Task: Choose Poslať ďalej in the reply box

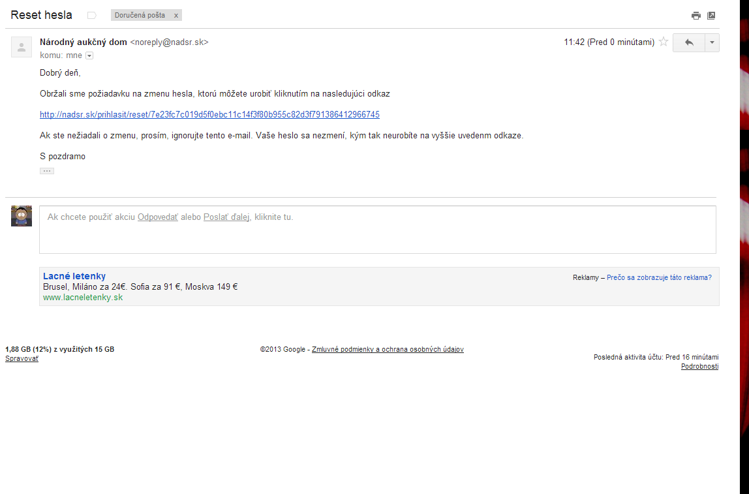Action: pos(226,217)
